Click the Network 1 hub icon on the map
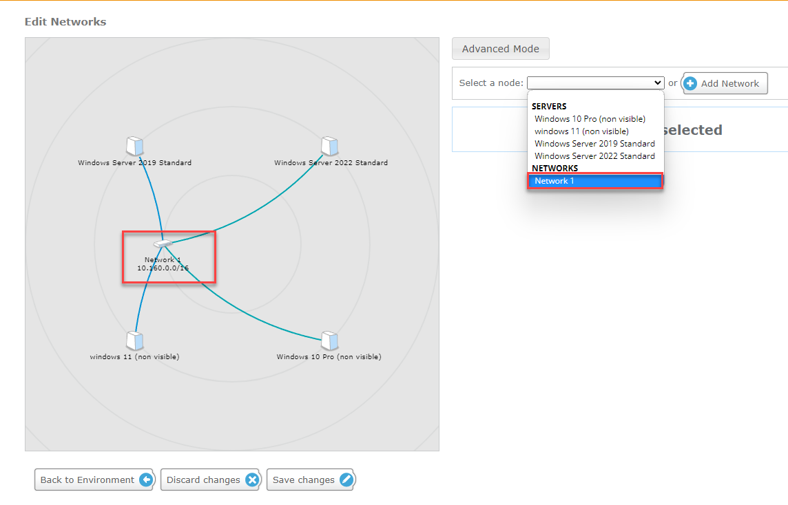 tap(163, 244)
